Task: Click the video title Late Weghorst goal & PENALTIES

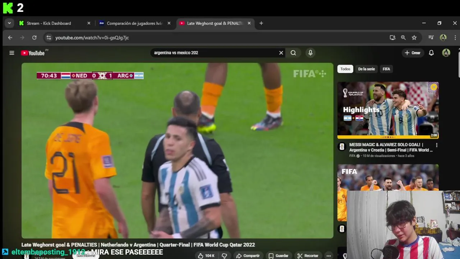Action: tap(138, 245)
